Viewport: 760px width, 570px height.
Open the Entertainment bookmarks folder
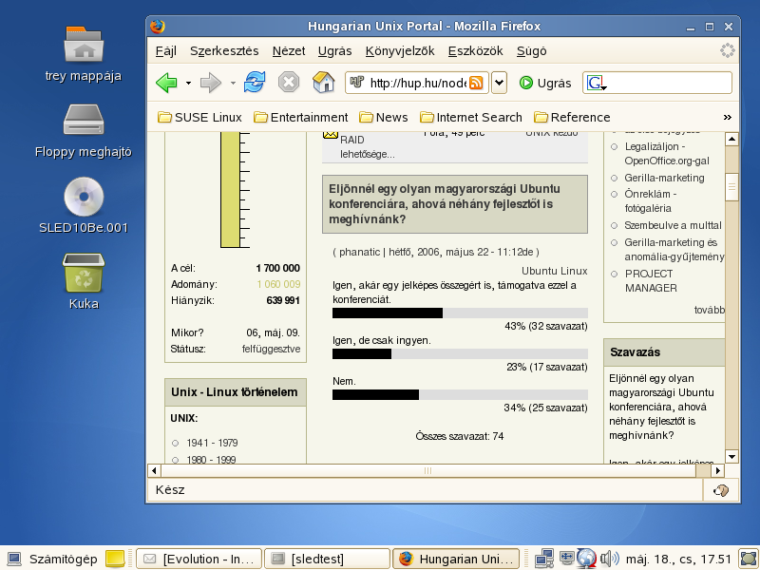[x=300, y=117]
